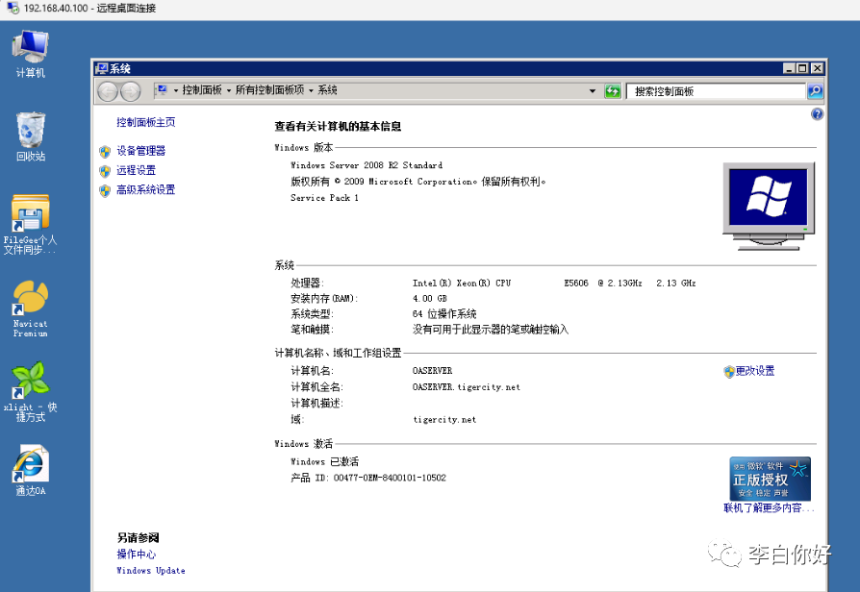Focus the 搜索控制面板 search field
This screenshot has height=592, width=860.
coord(716,91)
